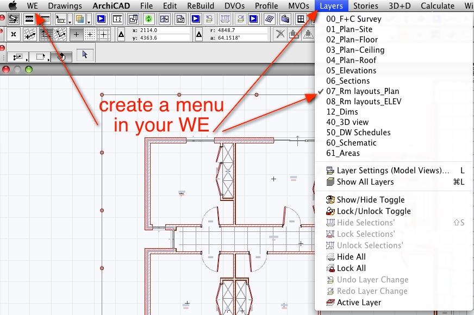Screen dimensions: 474x315
Task: Select the eraser tool in the lower toolbar
Action: 61,55
